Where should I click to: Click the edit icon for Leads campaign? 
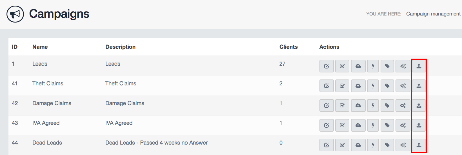pyautogui.click(x=326, y=66)
